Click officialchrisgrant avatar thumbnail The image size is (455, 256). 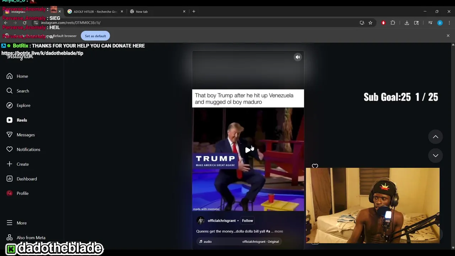click(201, 221)
